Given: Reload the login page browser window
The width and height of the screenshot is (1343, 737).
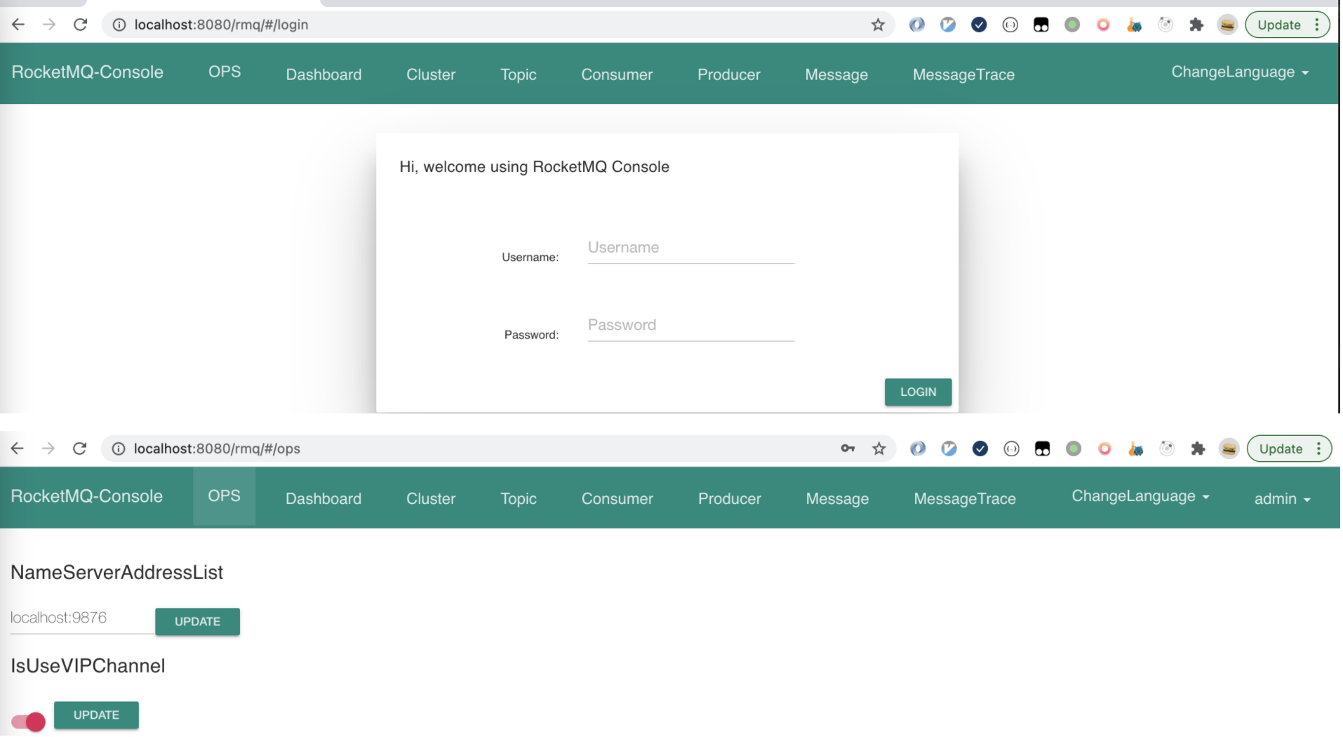Looking at the screenshot, I should pyautogui.click(x=81, y=25).
